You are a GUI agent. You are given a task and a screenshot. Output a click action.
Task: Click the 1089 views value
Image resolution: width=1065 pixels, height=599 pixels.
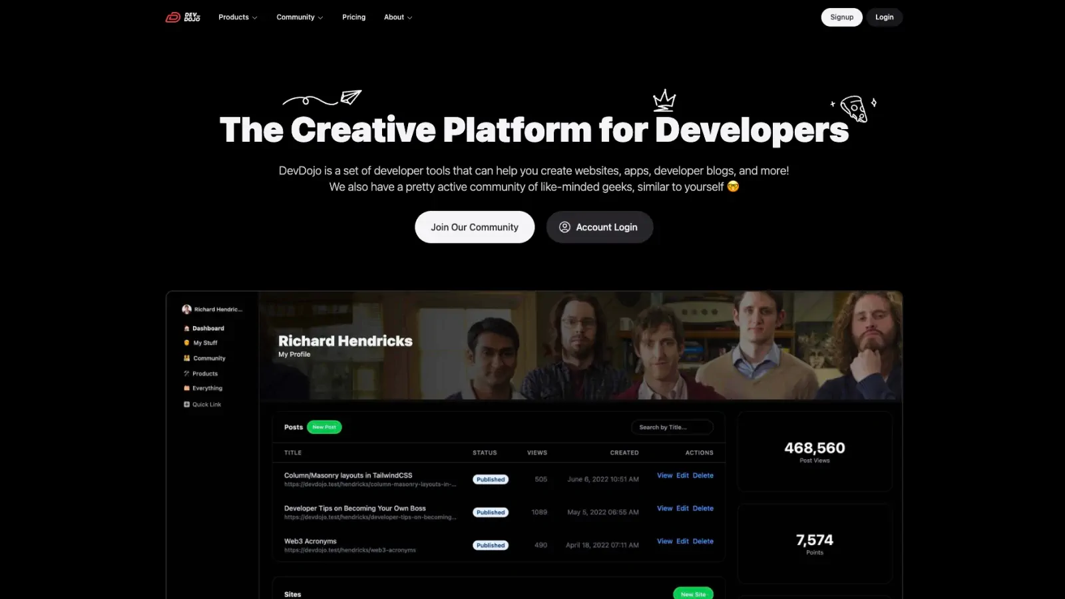click(539, 512)
